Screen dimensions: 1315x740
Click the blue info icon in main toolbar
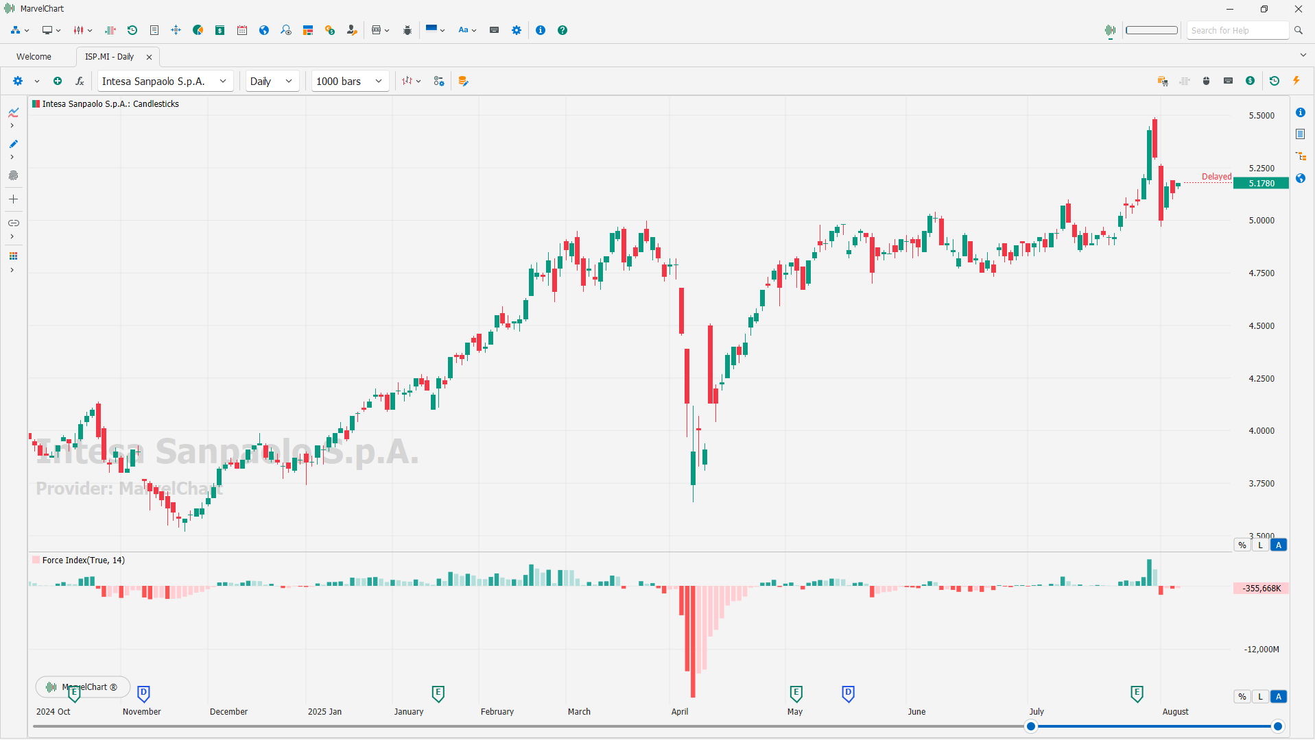click(541, 30)
